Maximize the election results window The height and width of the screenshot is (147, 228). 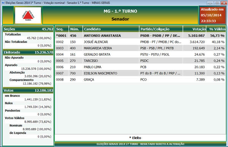point(217,3)
